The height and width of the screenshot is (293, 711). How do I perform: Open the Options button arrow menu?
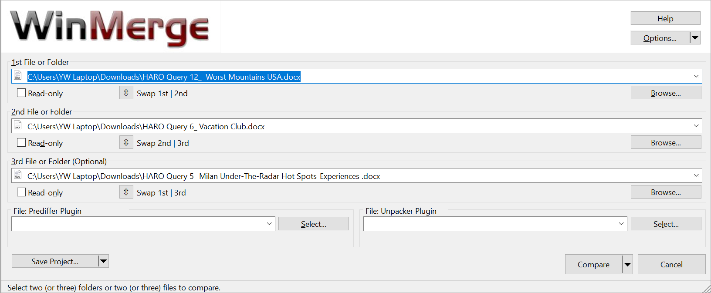[695, 38]
